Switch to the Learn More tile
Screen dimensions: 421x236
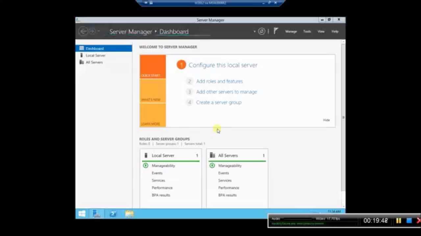[153, 115]
